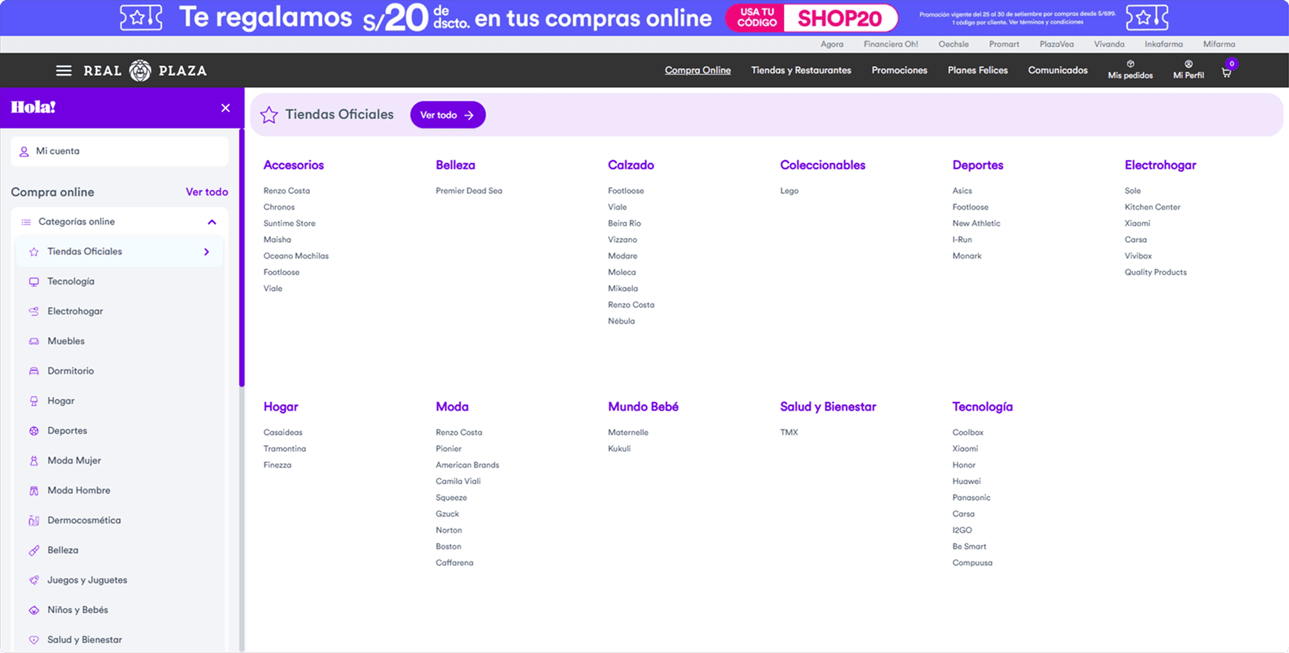Close the Hola! sidebar panel
The image size is (1289, 653).
225,107
